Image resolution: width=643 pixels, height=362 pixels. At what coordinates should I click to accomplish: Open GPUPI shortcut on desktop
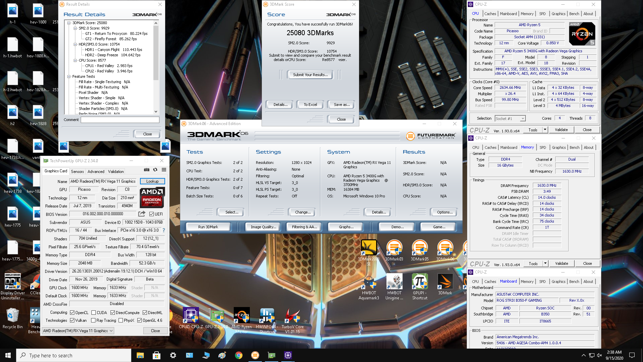(420, 287)
